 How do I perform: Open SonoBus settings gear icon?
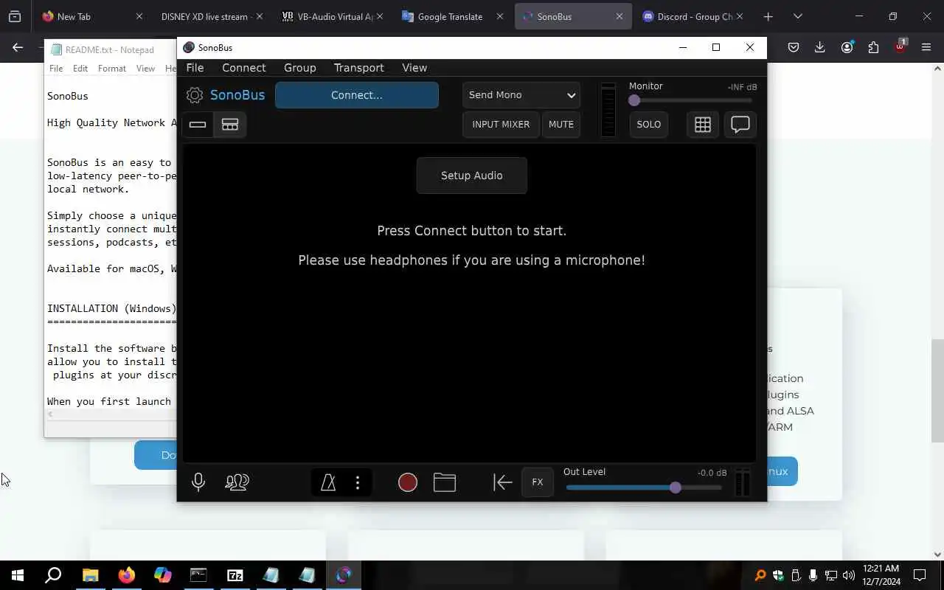point(195,95)
